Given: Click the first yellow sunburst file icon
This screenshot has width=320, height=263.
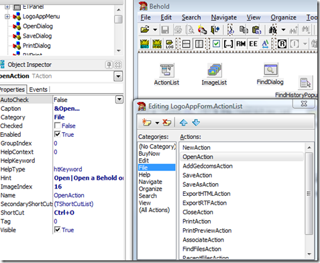Looking at the screenshot, I should pyautogui.click(x=144, y=44).
